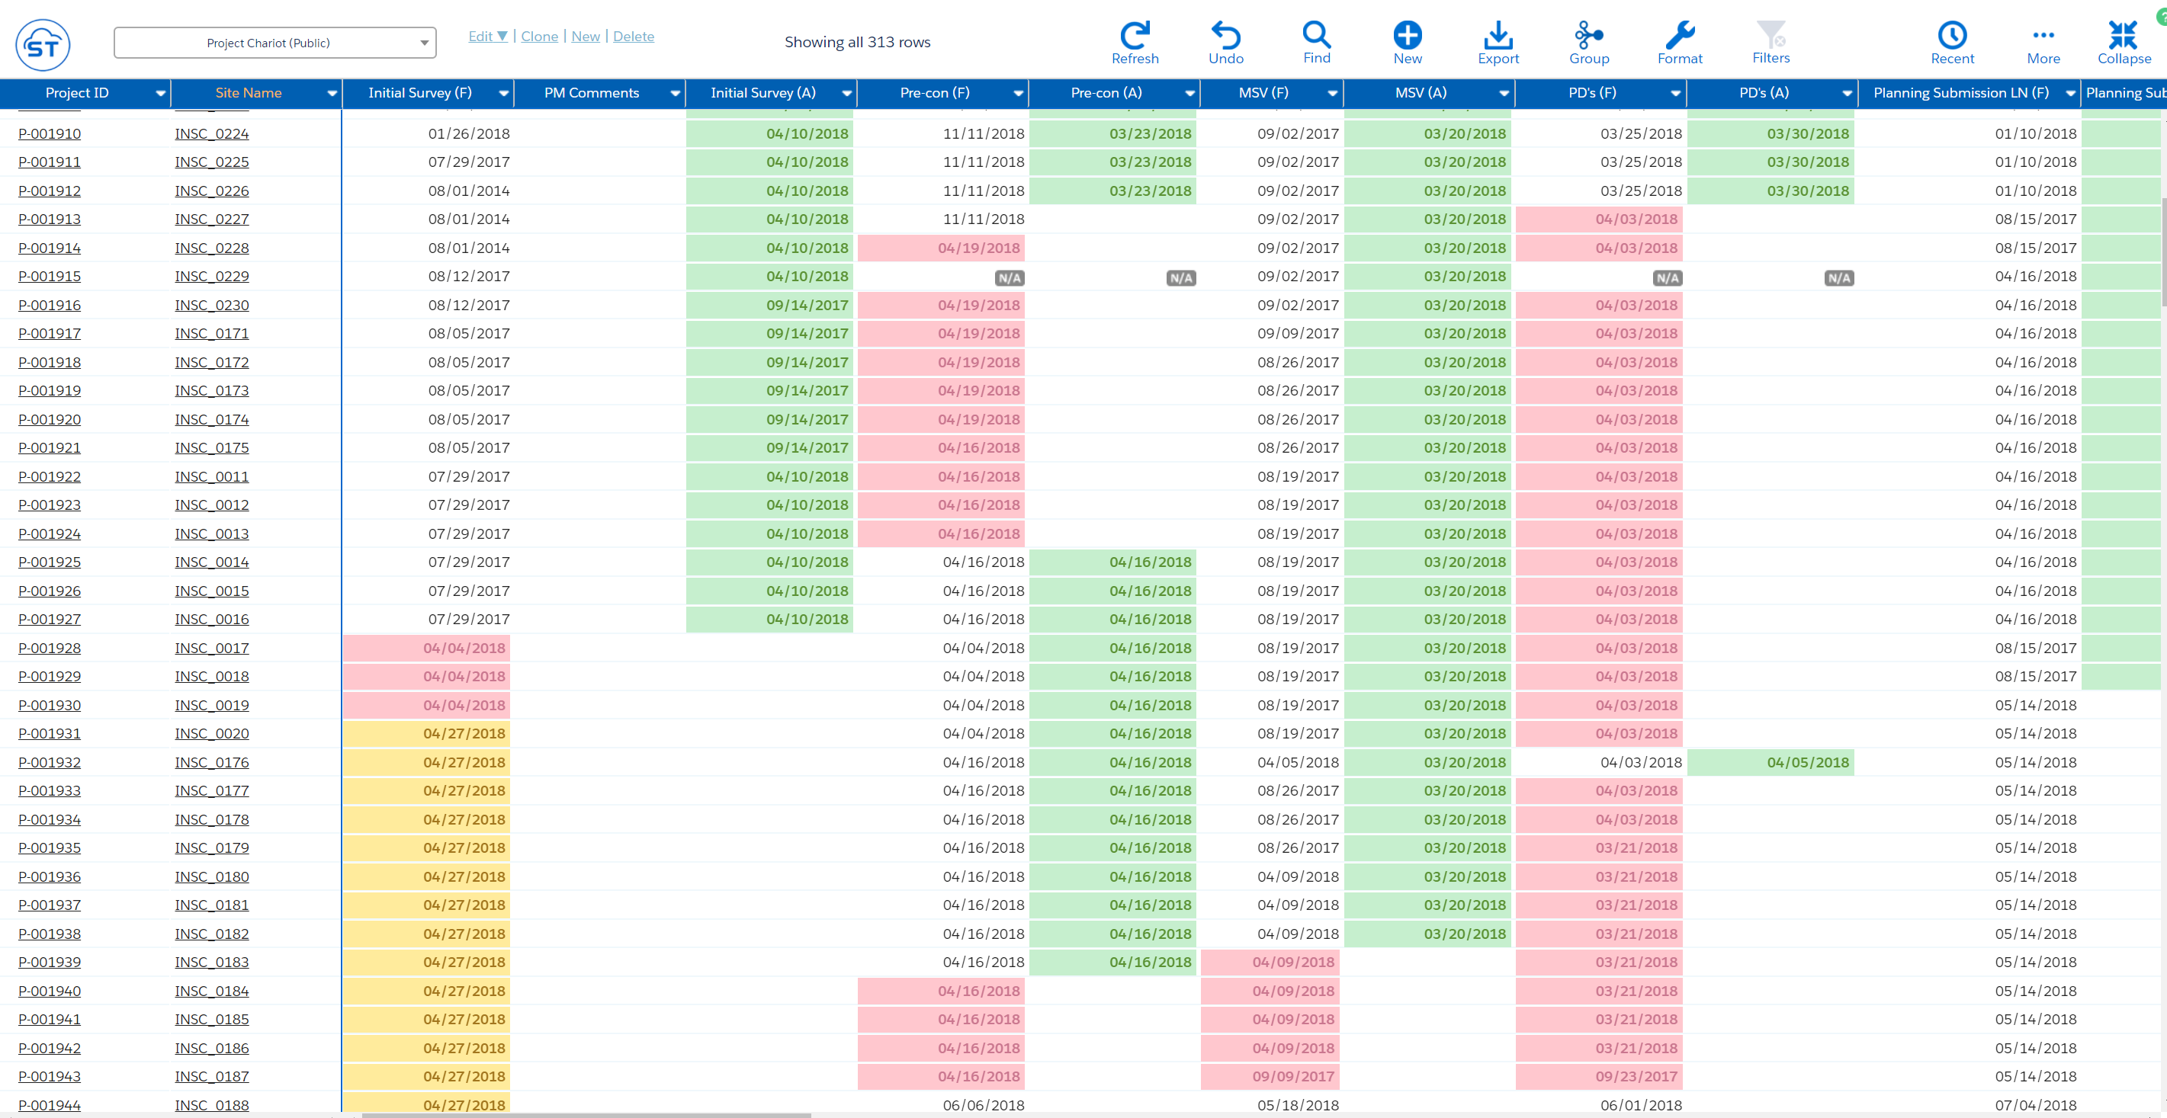Open the Filters funnel
Viewport: 2167px width, 1118px height.
[1770, 42]
